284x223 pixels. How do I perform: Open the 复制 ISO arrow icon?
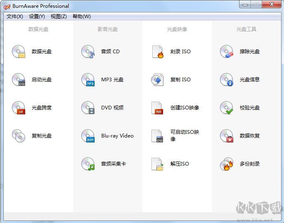coord(157,80)
